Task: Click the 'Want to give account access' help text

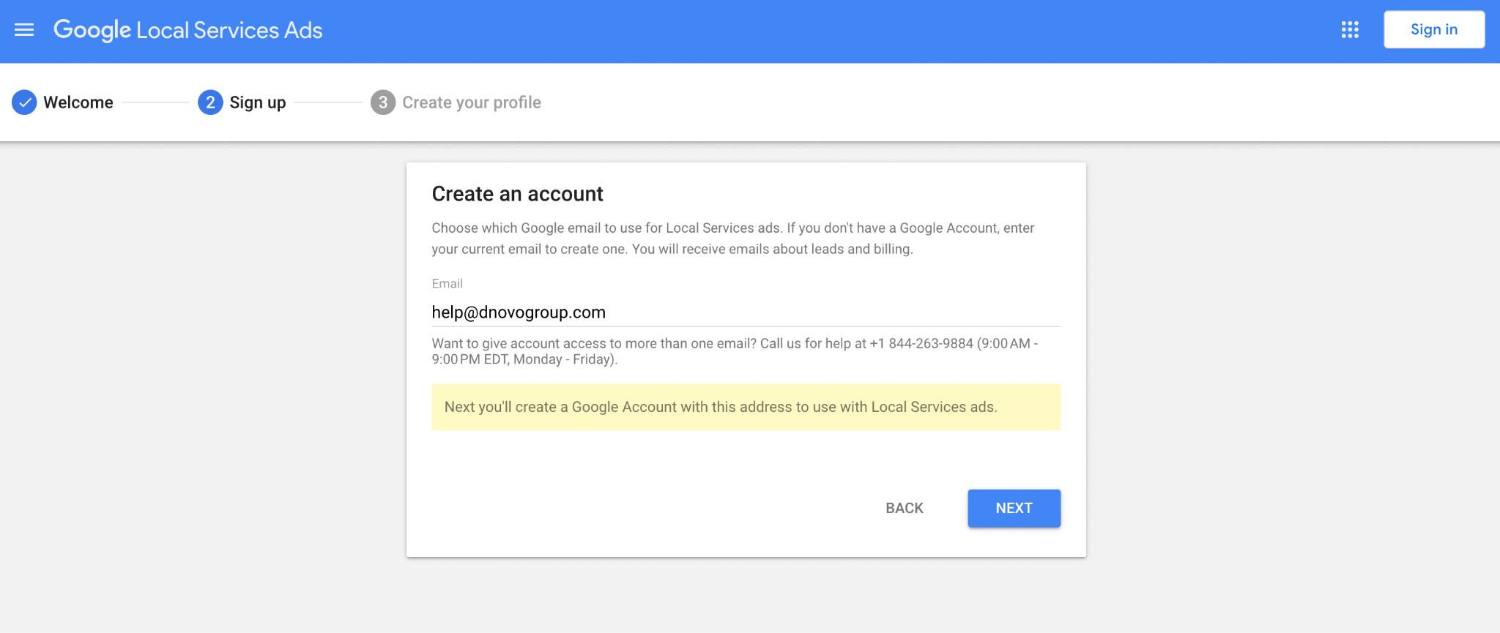Action: [x=593, y=343]
